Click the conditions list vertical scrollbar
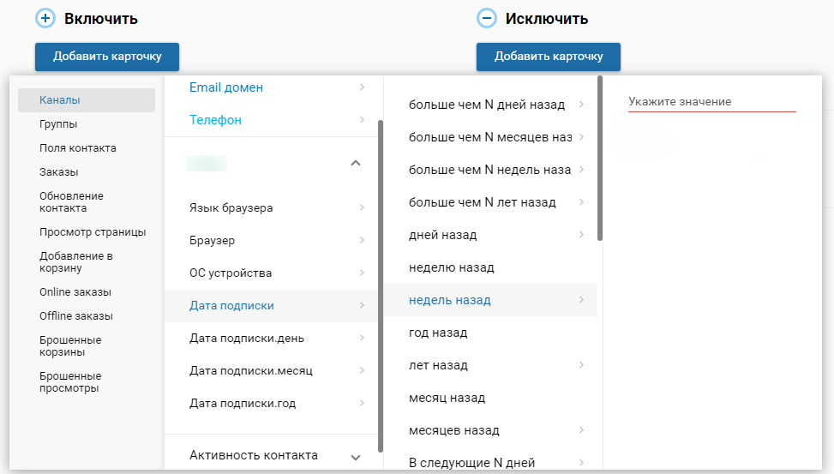Viewport: 834px width, 474px height. pyautogui.click(x=600, y=159)
